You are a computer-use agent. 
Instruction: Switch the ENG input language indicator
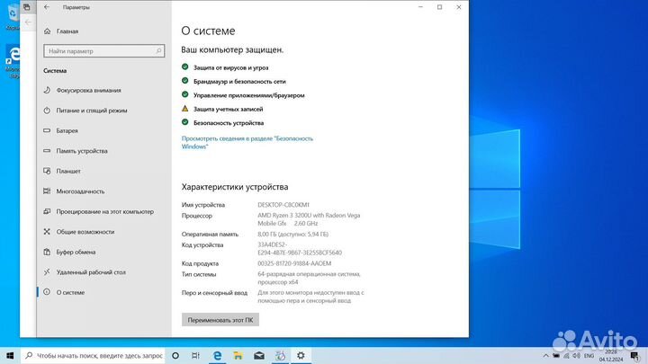[589, 356]
